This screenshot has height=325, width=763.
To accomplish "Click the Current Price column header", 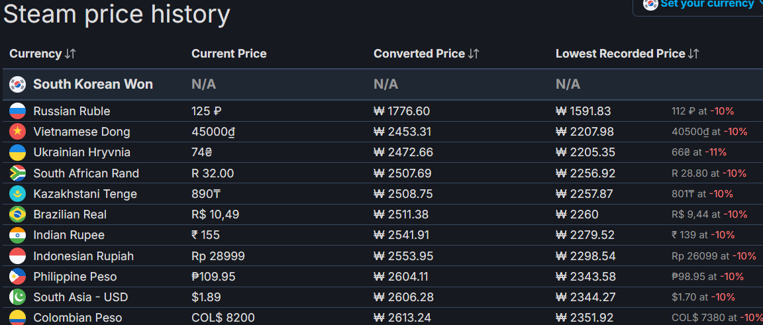I will click(x=229, y=54).
